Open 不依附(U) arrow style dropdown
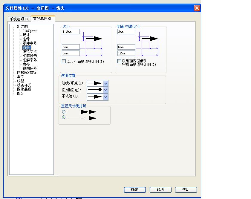Image resolution: width=251 pixels, height=199 pixels. click(106, 97)
